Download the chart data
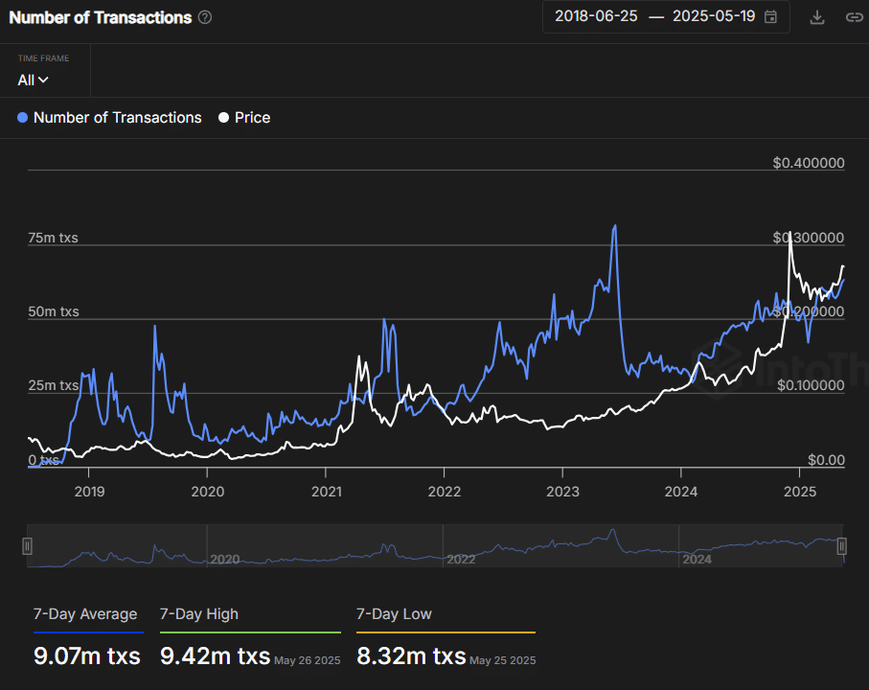The width and height of the screenshot is (869, 690). click(x=817, y=17)
